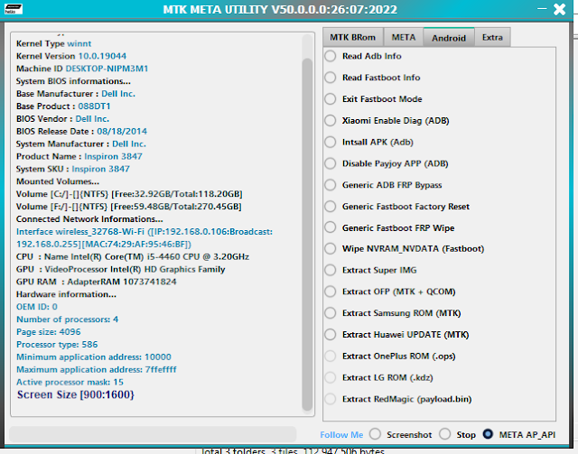
Task: Switch to the Android tab
Action: pos(449,38)
